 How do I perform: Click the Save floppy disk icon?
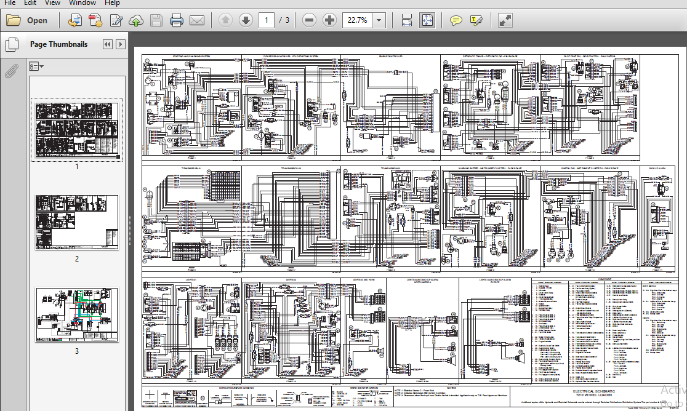[156, 20]
